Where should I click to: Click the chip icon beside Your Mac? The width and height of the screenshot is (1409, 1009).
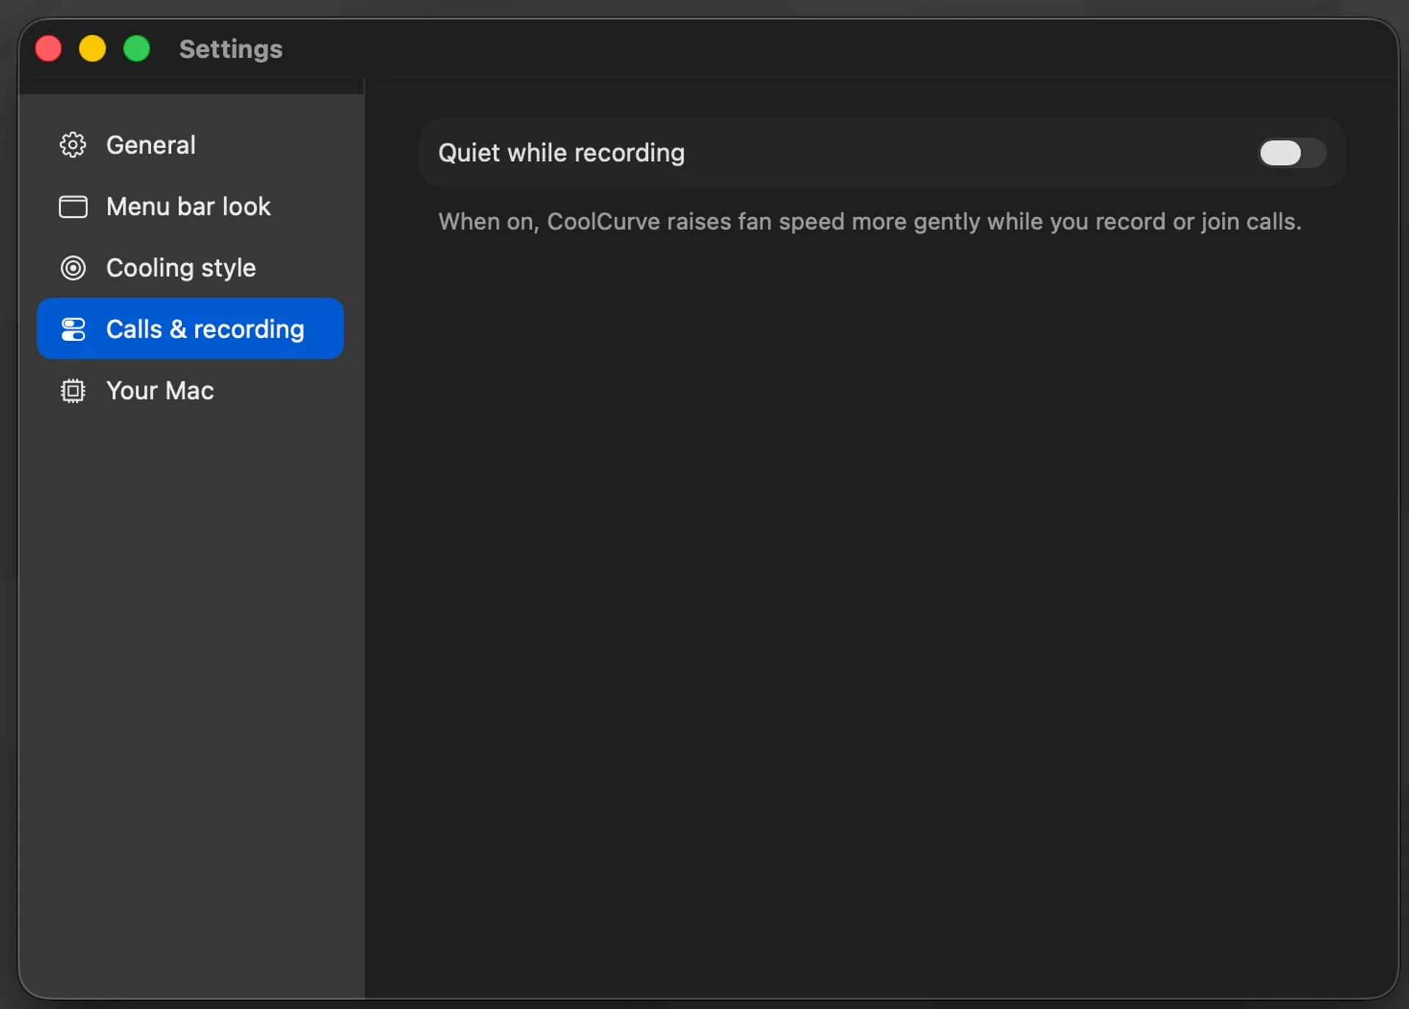coord(73,391)
